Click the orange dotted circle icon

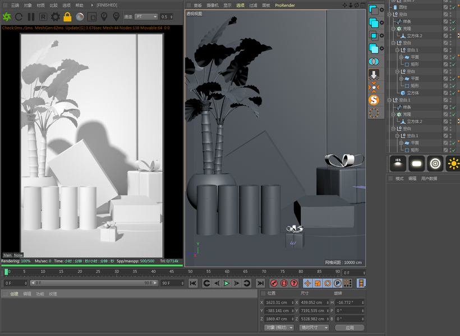coord(374,113)
